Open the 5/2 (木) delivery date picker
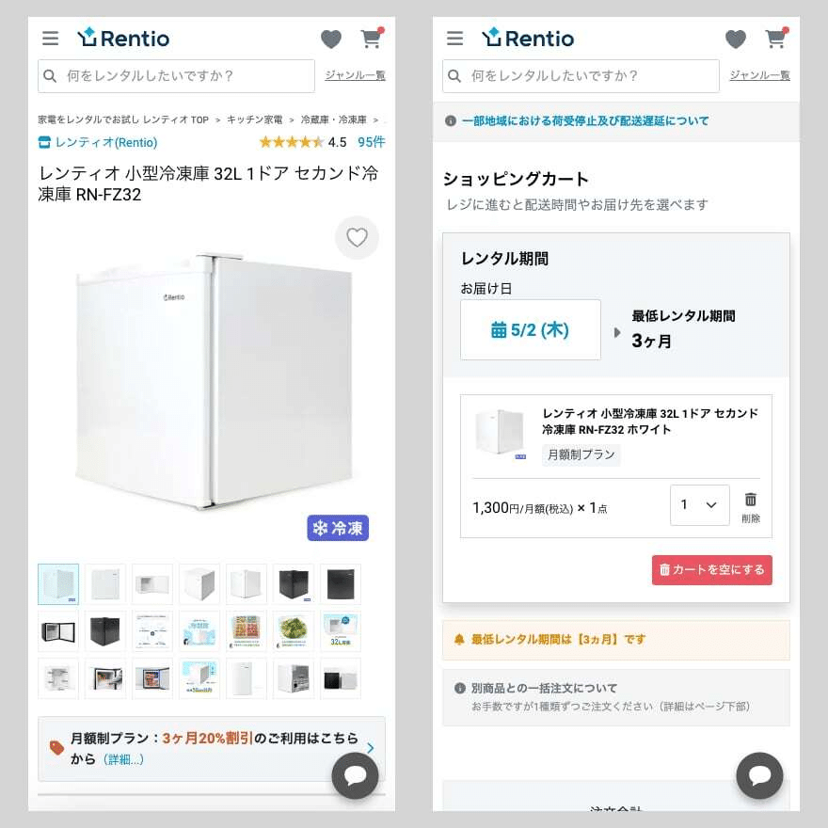Screen dimensions: 828x828 tap(530, 329)
